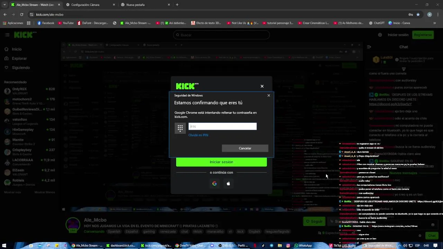Reload the current page
Screen dimensions: 443x249
coord(21,15)
